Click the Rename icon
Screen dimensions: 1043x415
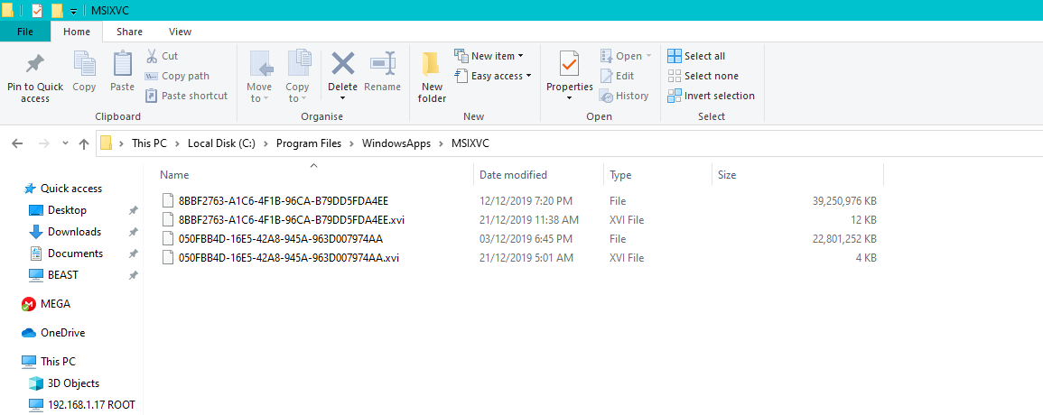tap(383, 64)
